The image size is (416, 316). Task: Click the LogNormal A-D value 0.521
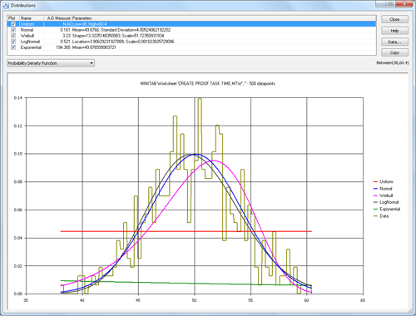coord(65,42)
